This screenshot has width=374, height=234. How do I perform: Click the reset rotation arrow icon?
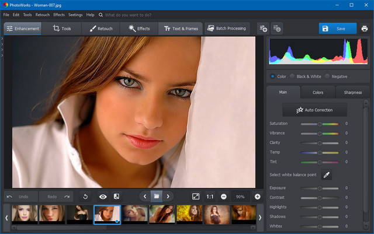pos(85,197)
